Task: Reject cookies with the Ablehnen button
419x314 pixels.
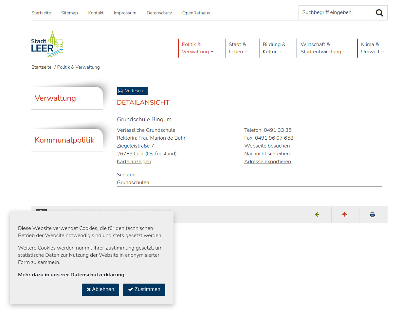Action: pos(100,289)
